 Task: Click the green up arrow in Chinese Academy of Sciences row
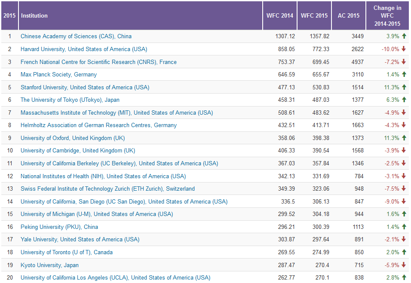click(404, 37)
